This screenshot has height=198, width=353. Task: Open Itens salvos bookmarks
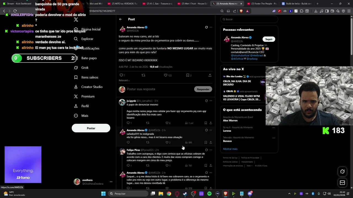90,77
